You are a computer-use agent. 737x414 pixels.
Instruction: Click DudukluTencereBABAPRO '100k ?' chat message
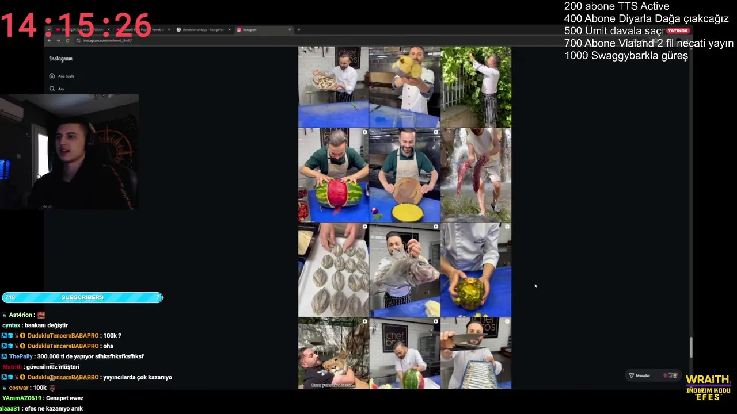click(62, 336)
